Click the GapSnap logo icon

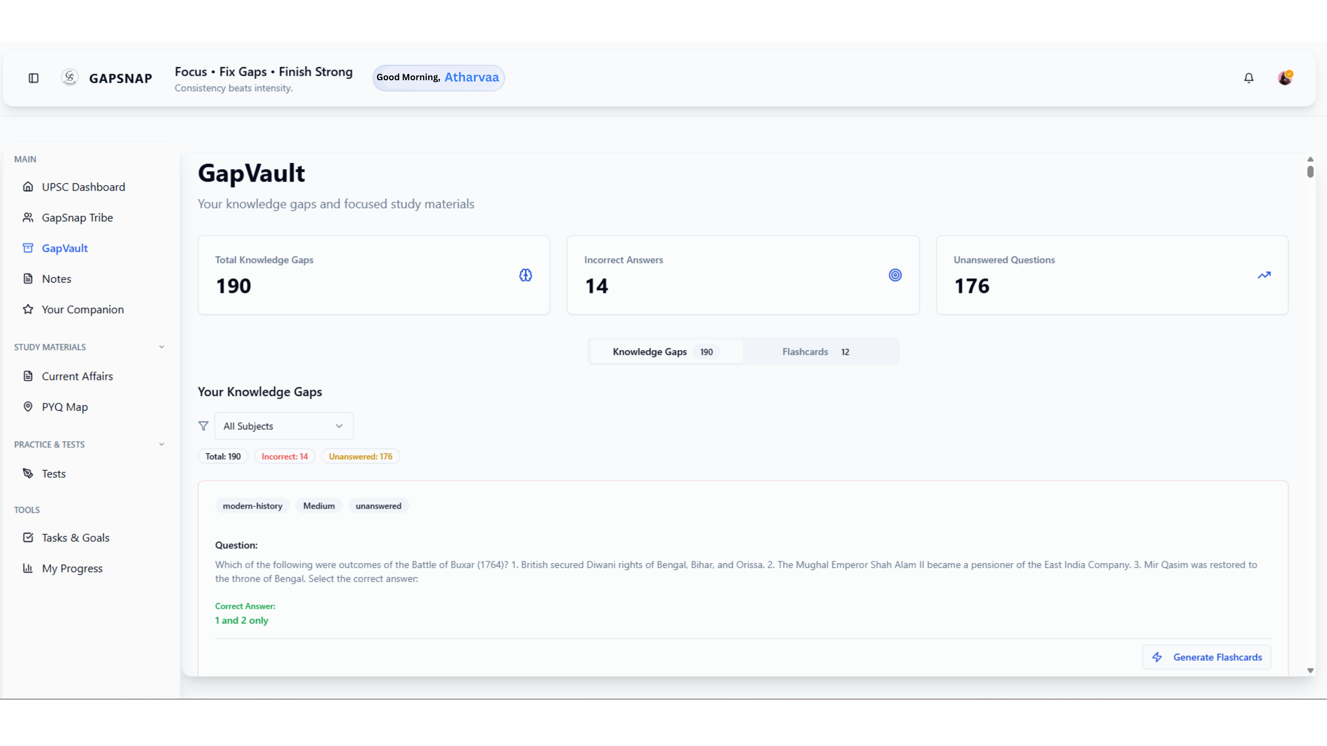(x=70, y=77)
